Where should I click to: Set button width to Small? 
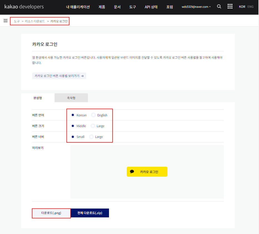coord(73,137)
